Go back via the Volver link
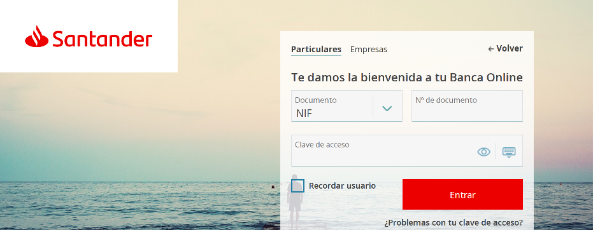The image size is (593, 230). tap(505, 49)
